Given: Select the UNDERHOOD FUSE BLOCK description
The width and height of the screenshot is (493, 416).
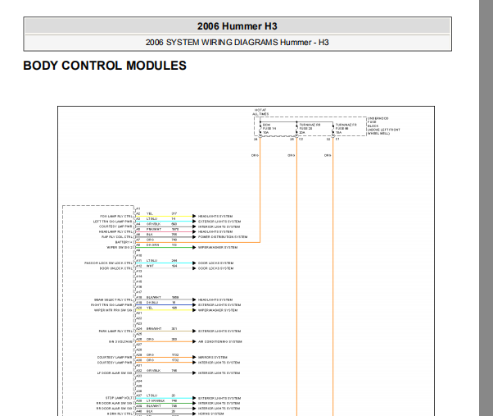Looking at the screenshot, I should click(383, 126).
